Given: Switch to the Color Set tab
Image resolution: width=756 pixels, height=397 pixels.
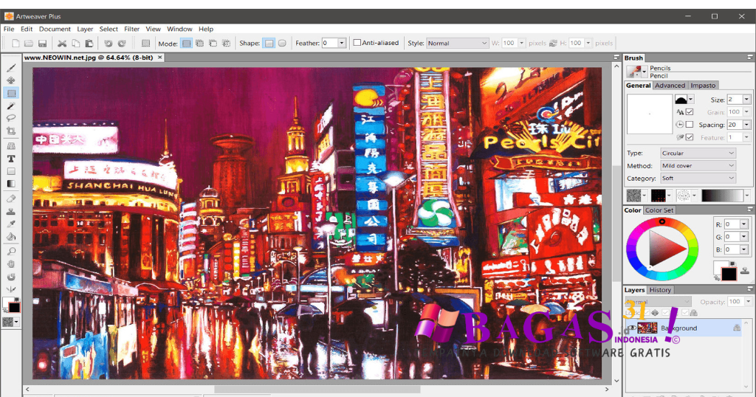Looking at the screenshot, I should (659, 210).
